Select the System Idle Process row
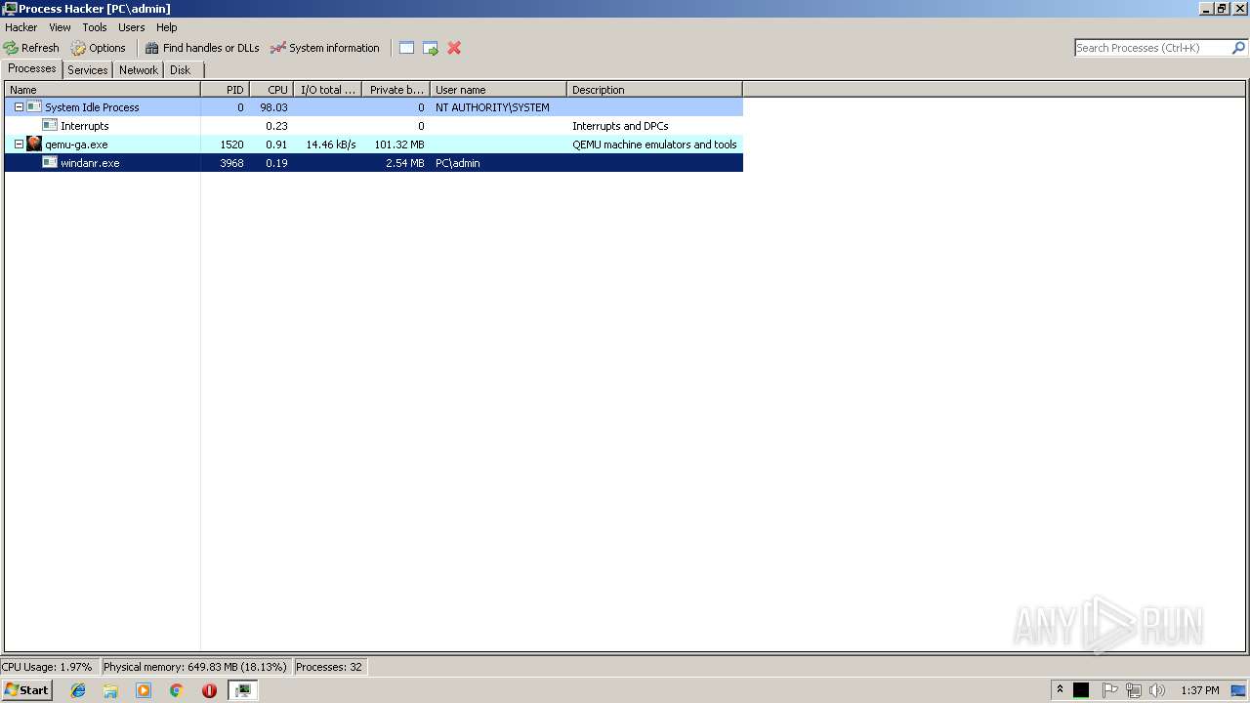 point(374,107)
